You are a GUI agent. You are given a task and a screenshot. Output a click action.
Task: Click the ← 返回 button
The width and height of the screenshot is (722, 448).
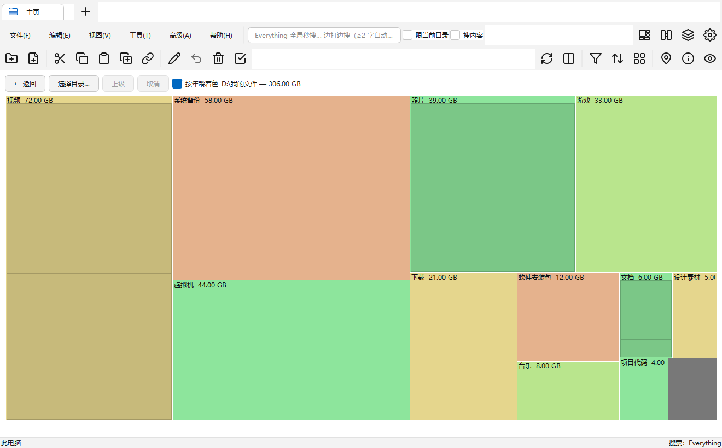tap(25, 84)
